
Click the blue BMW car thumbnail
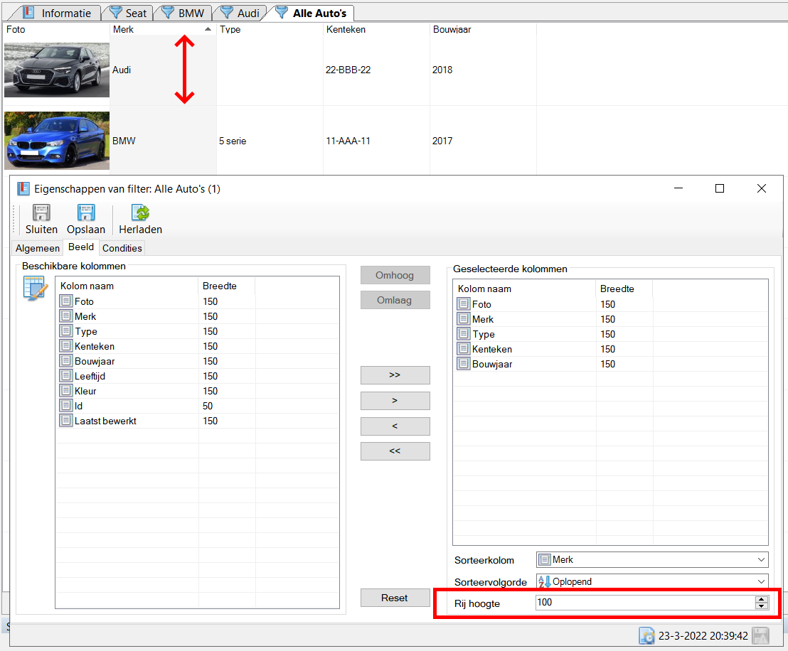click(57, 140)
